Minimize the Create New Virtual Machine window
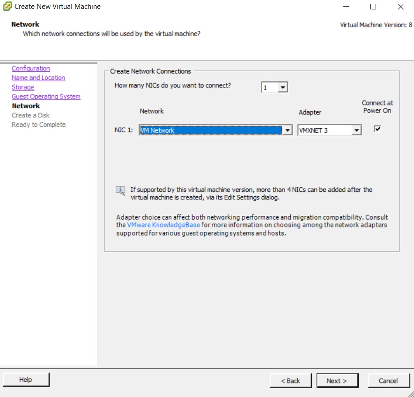The image size is (414, 397). (346, 7)
